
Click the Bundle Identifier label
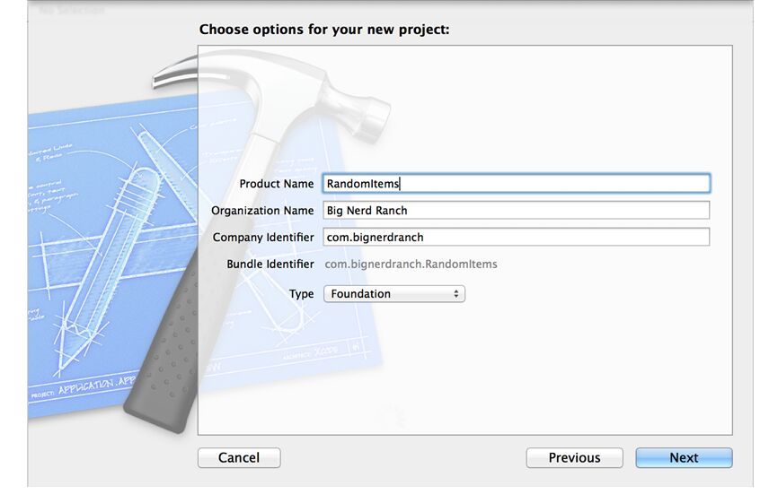[x=270, y=264]
